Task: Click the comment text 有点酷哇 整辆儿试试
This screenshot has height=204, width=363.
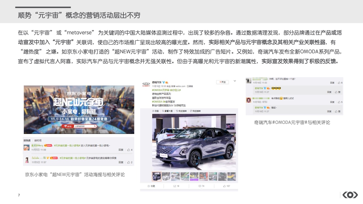Action: 282,98
